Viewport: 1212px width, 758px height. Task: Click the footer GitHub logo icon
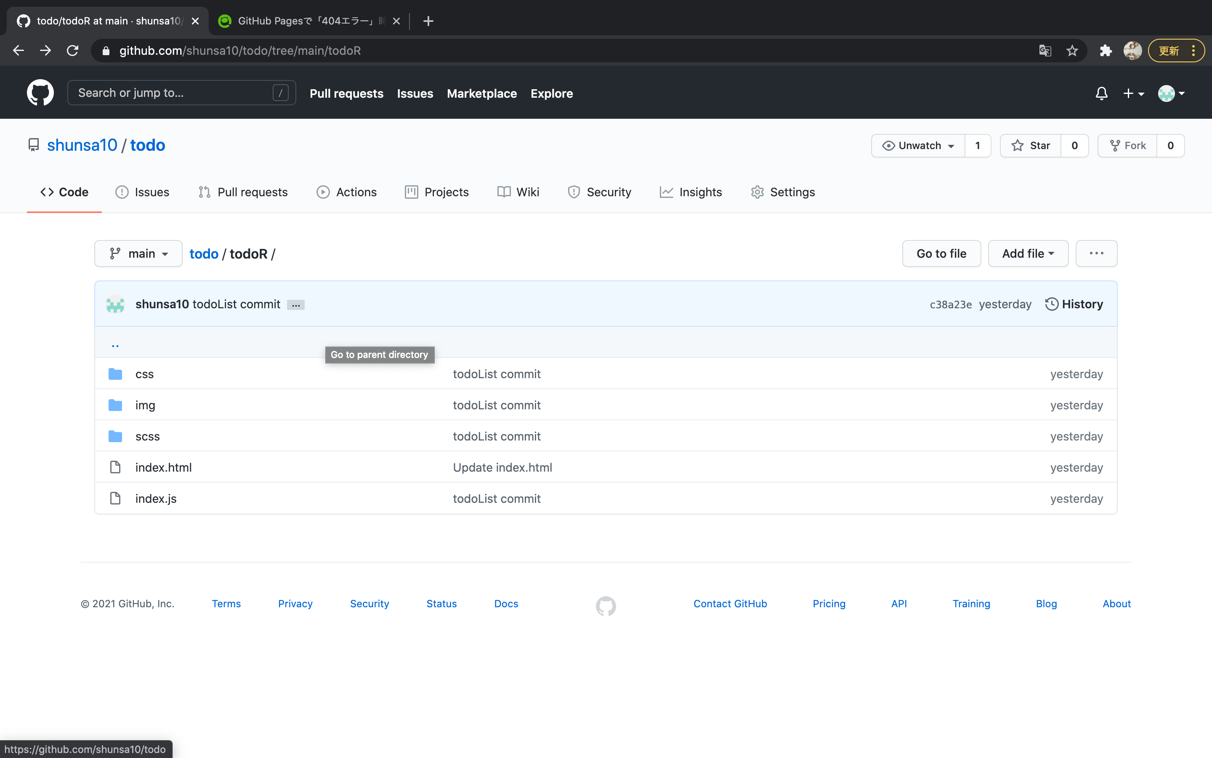[x=606, y=606]
